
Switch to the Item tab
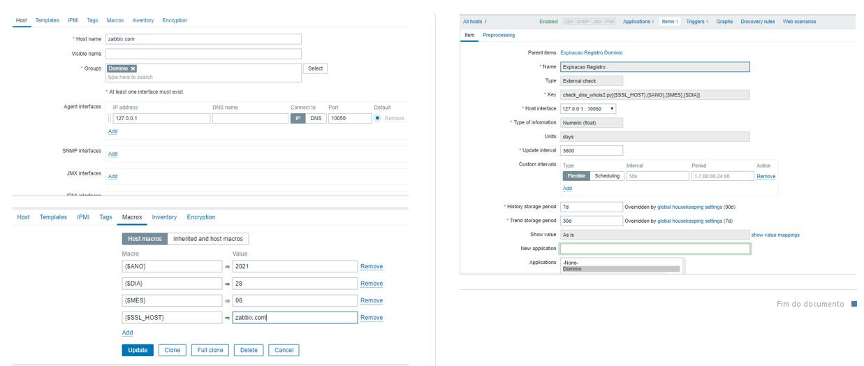[469, 35]
